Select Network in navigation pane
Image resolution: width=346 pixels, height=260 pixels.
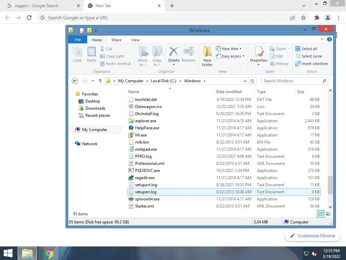click(x=89, y=144)
